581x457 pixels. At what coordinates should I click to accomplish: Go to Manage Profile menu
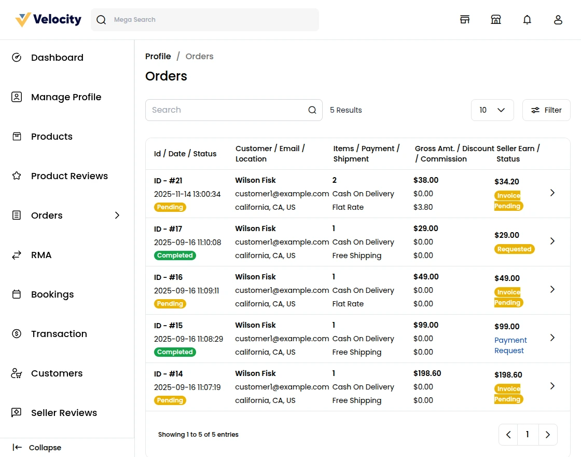(66, 97)
